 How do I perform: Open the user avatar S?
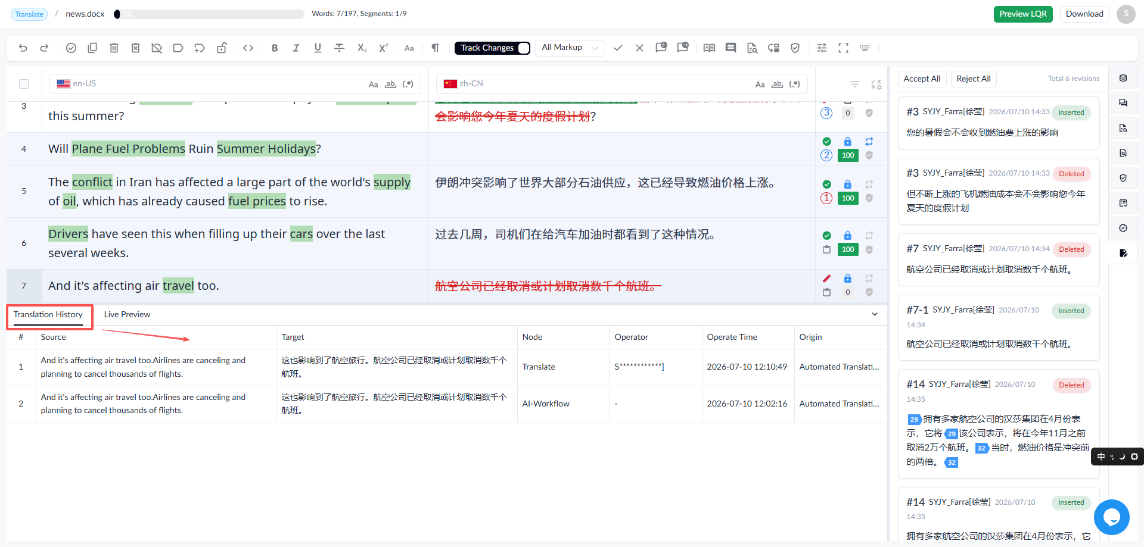[1126, 14]
